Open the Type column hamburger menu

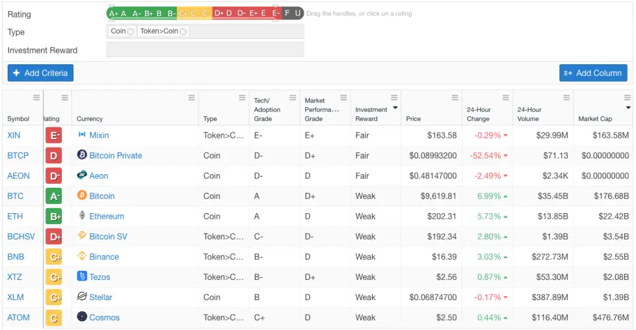pos(242,97)
